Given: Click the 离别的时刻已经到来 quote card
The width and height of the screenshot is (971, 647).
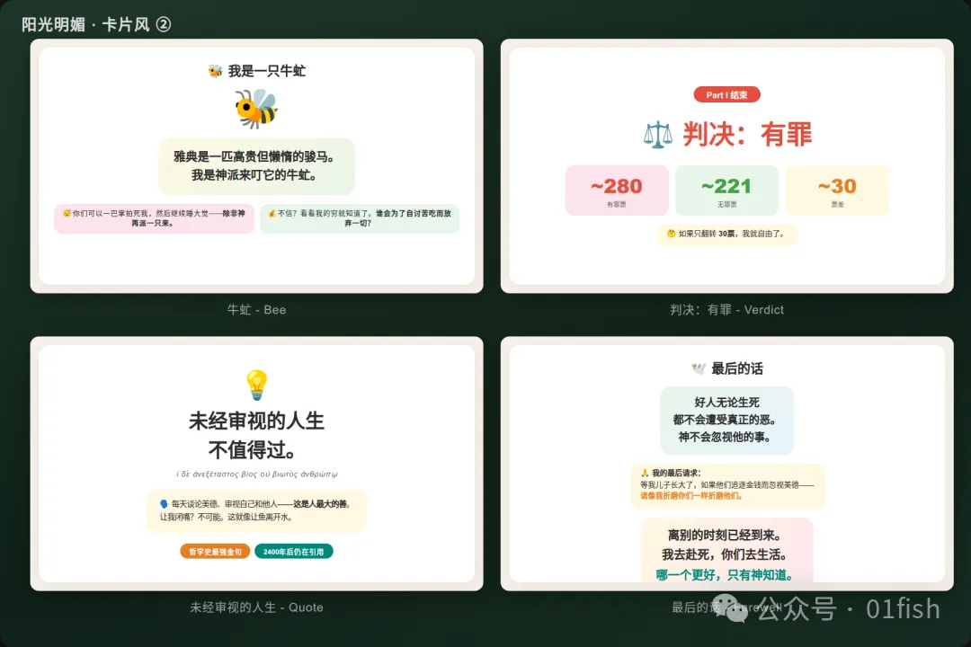Looking at the screenshot, I should pos(726,550).
